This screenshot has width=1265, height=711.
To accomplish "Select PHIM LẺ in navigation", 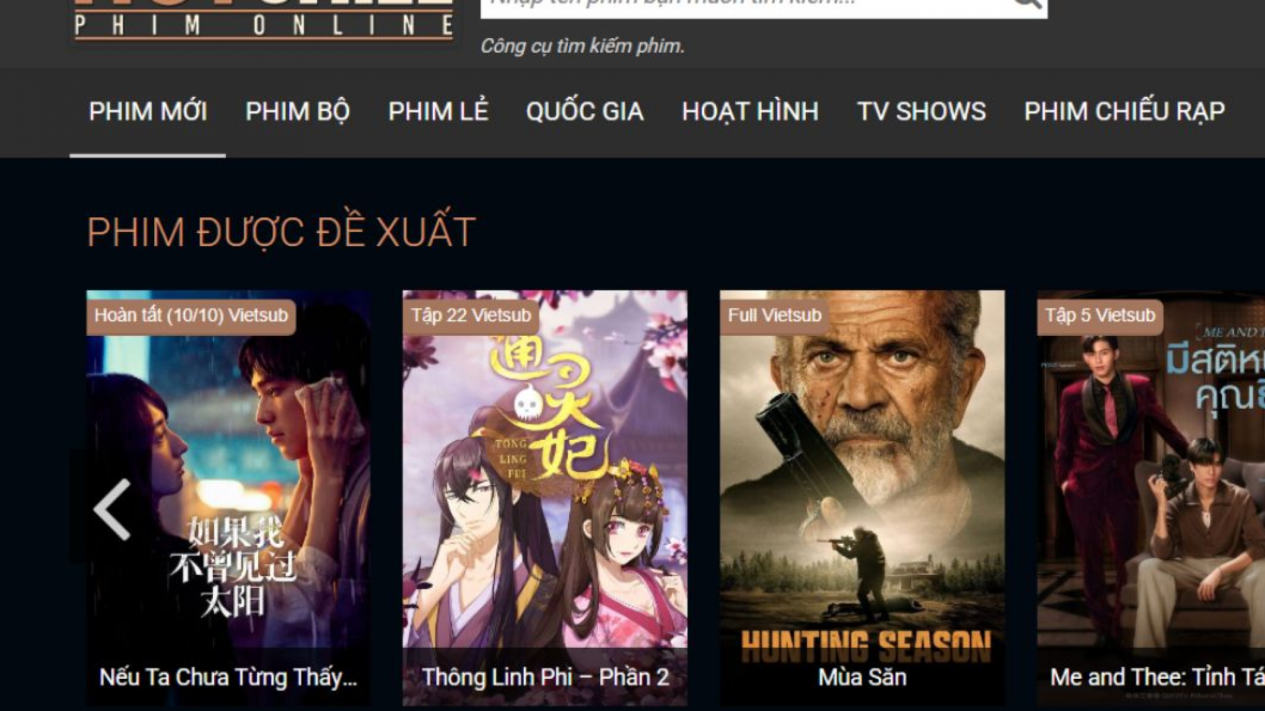I will [x=438, y=111].
